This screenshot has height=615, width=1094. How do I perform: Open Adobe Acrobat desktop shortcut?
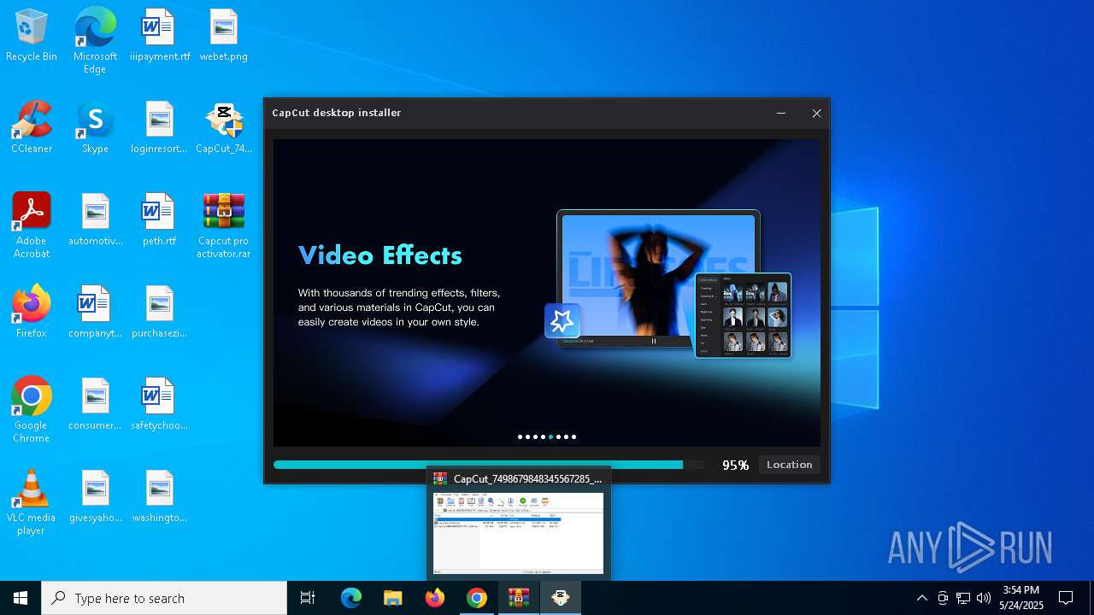[32, 225]
